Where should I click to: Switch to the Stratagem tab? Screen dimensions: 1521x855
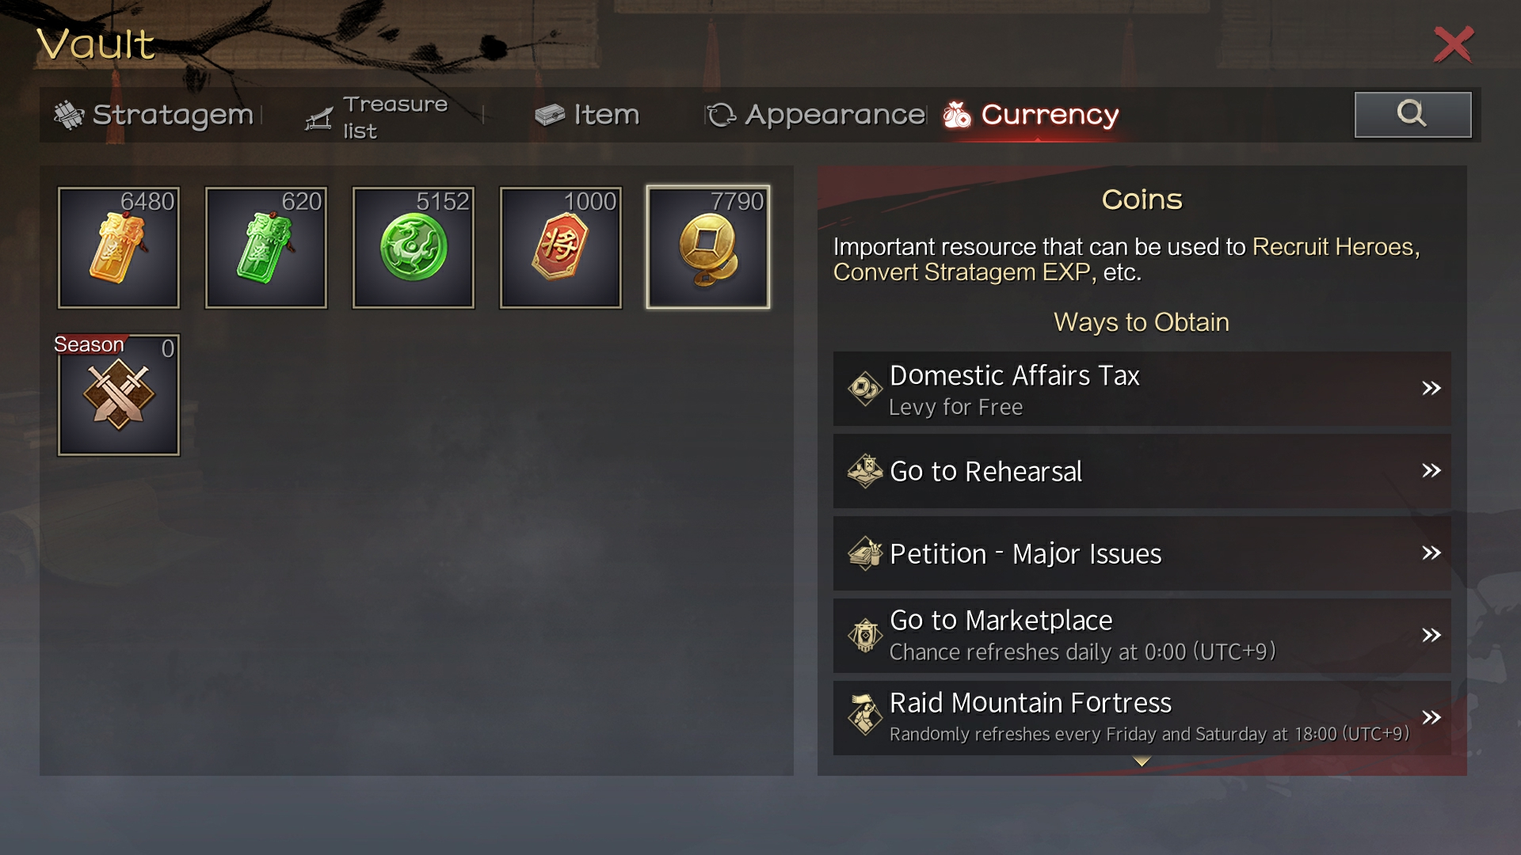tap(154, 115)
